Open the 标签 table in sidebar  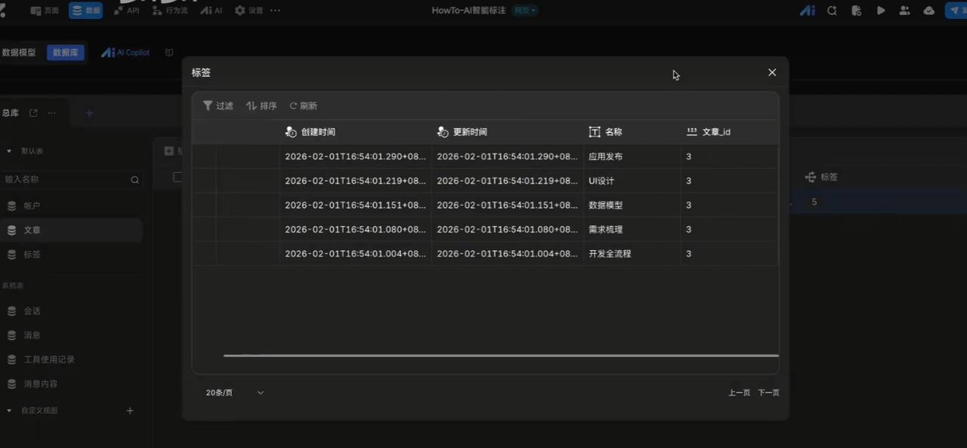tap(72, 255)
